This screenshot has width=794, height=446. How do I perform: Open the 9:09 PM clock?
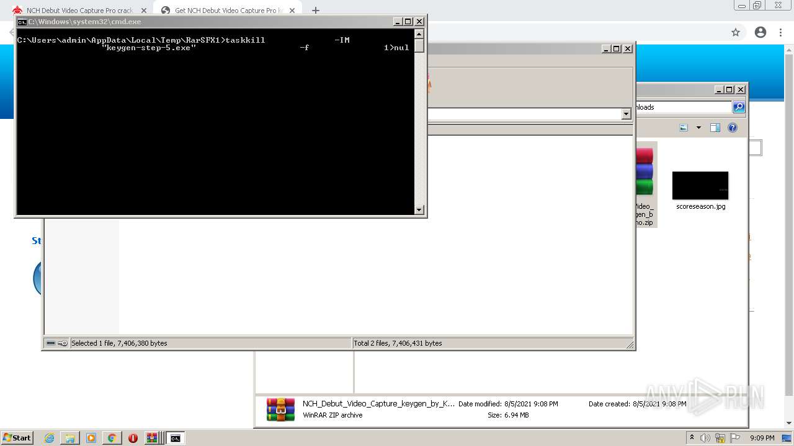pos(762,438)
